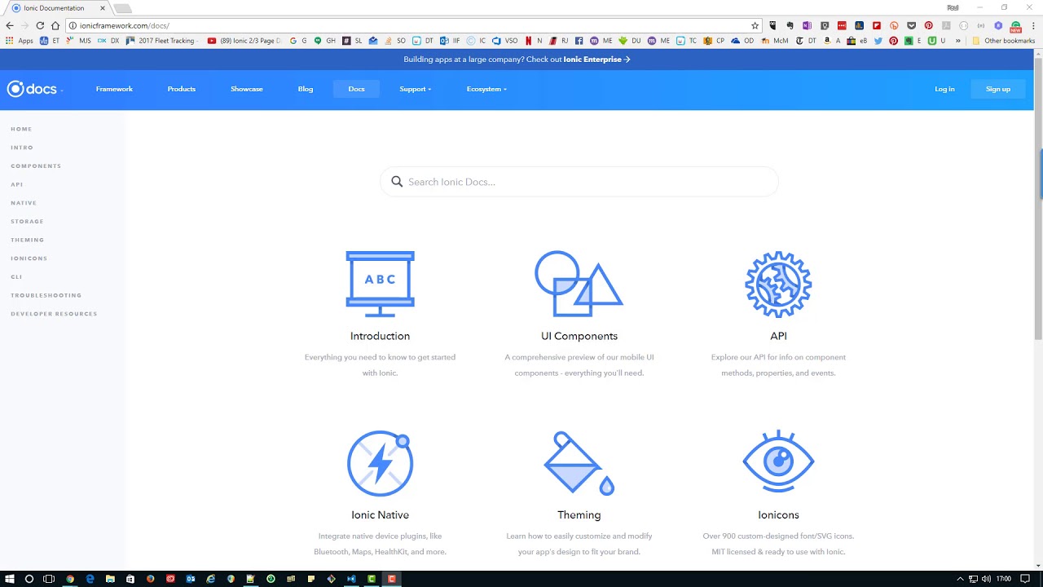
Task: Select the Docs nav item
Action: pyautogui.click(x=356, y=89)
